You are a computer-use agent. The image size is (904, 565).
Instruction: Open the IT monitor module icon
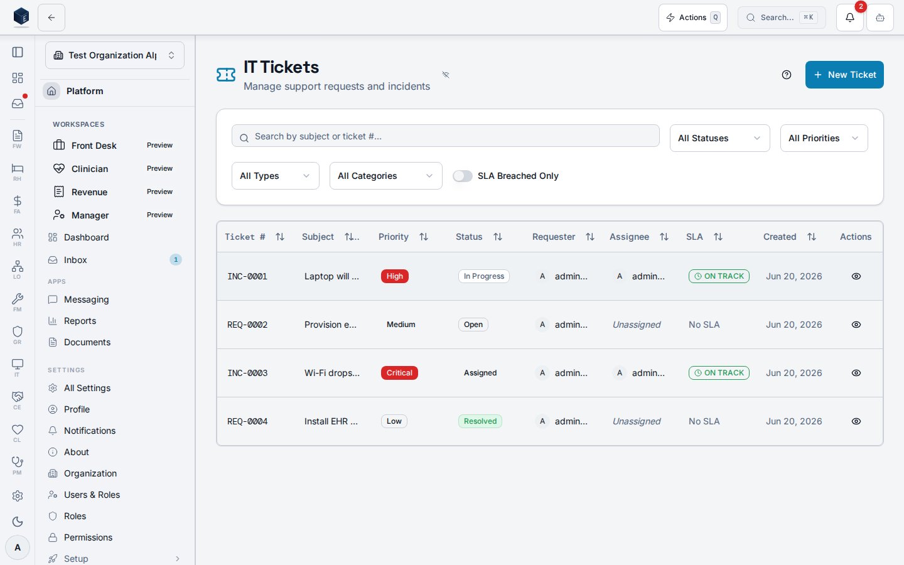point(18,367)
